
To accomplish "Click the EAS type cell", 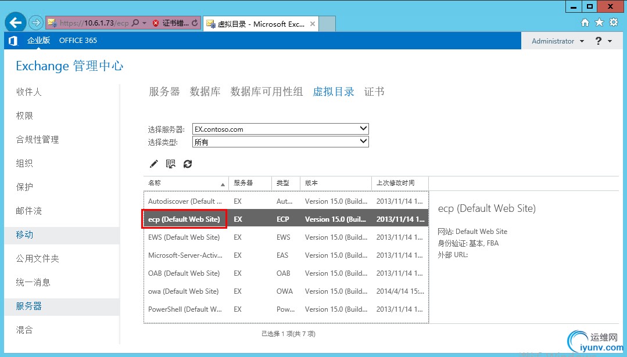I will pyautogui.click(x=282, y=255).
